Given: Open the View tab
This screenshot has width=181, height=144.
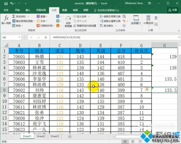Looking at the screenshot, I should pos(86,10).
